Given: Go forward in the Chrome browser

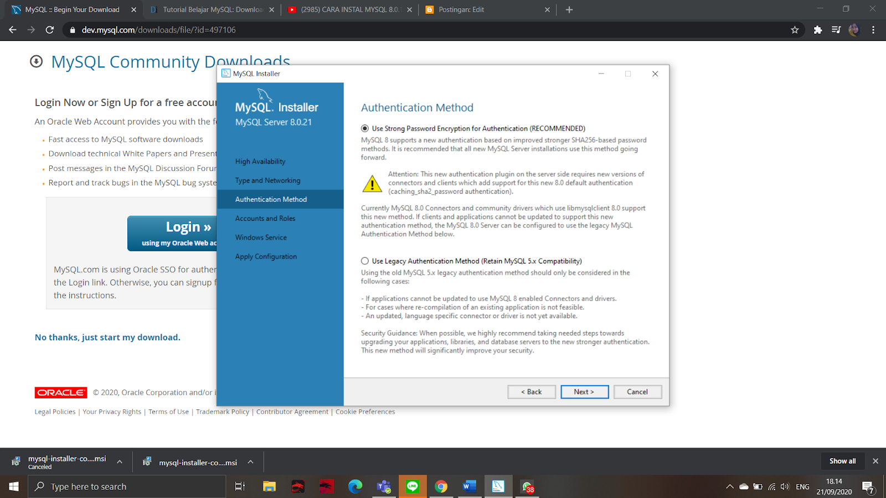Looking at the screenshot, I should tap(31, 30).
